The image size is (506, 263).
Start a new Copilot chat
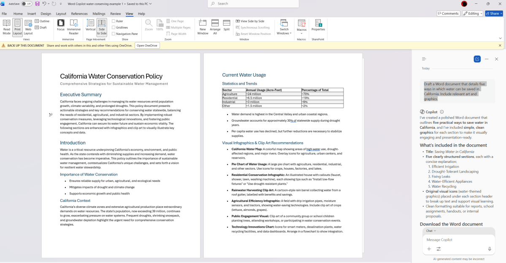[477, 59]
